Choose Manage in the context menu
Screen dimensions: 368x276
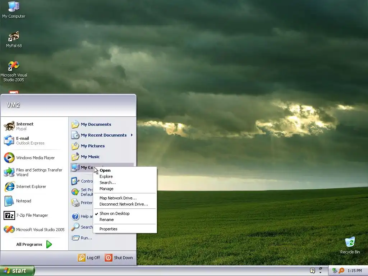point(125,189)
